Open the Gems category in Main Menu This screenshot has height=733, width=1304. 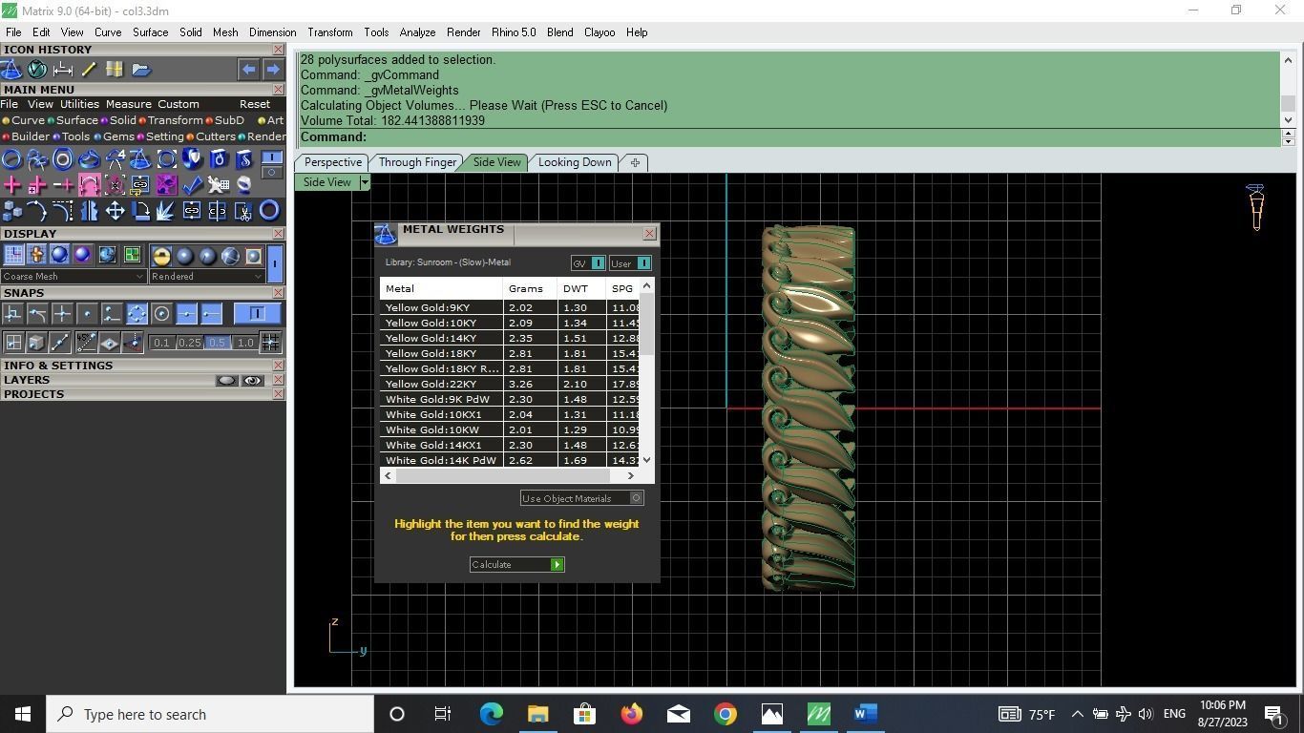[114, 136]
